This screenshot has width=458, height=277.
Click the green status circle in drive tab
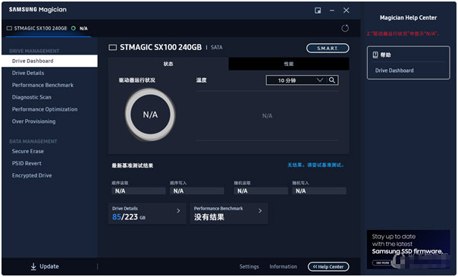click(74, 28)
